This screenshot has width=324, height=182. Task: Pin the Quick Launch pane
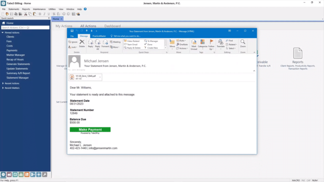49,18
